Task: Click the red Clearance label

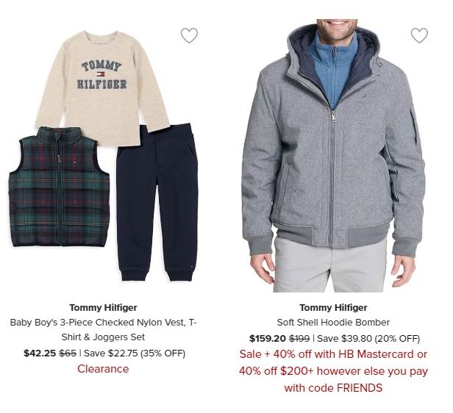Action: click(103, 369)
